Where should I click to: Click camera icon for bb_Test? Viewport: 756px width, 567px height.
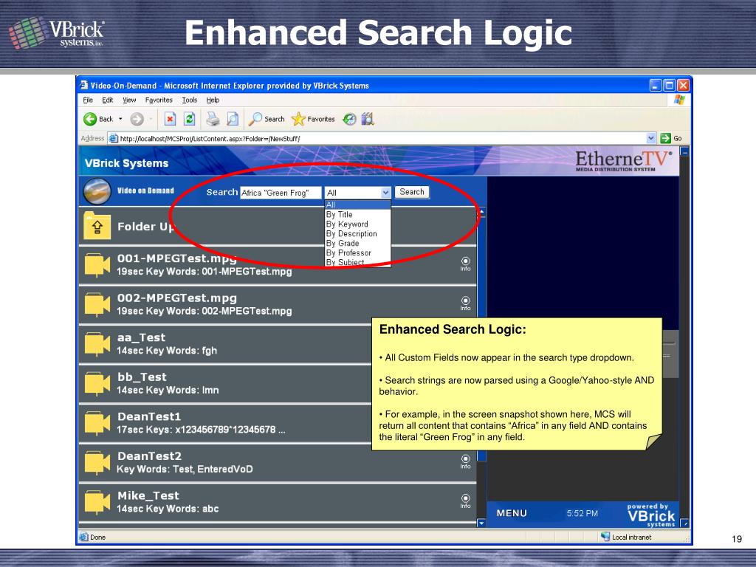(97, 383)
